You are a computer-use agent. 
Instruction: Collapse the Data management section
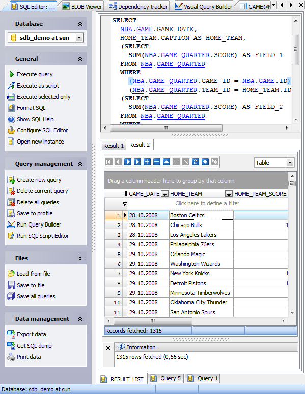(80, 319)
